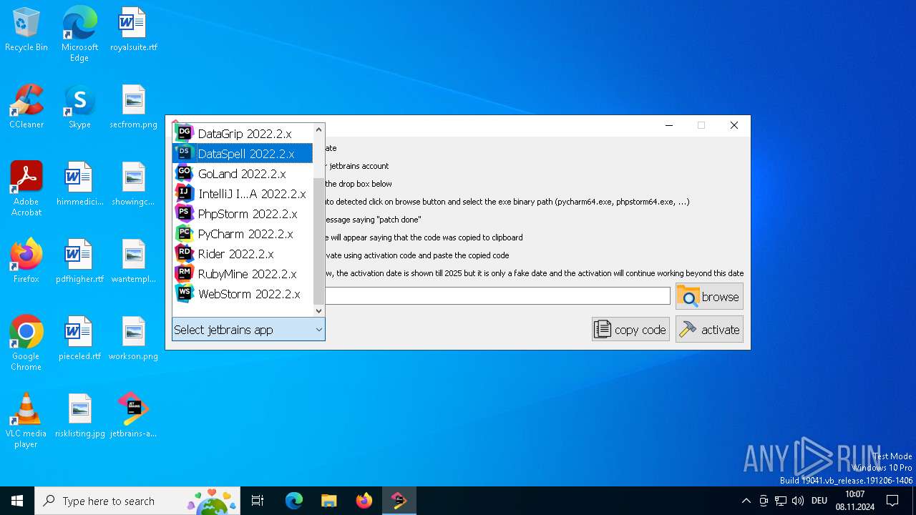Click the WebStorm WS icon

185,293
